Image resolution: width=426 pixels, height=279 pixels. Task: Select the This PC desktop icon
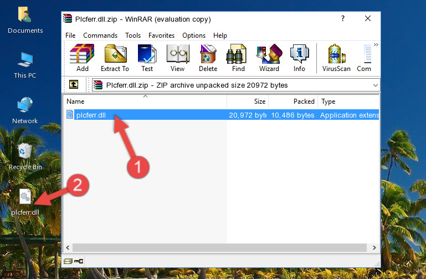point(25,65)
